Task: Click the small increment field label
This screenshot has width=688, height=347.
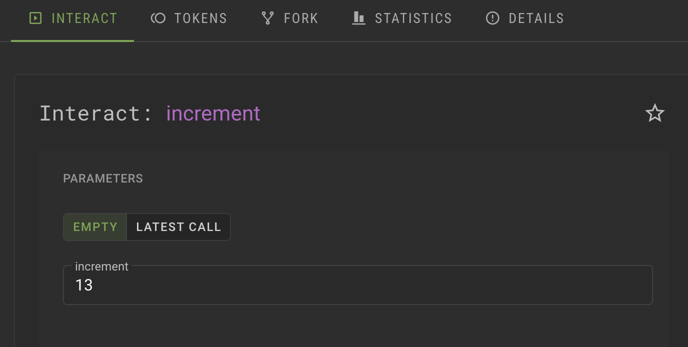Action: [101, 266]
